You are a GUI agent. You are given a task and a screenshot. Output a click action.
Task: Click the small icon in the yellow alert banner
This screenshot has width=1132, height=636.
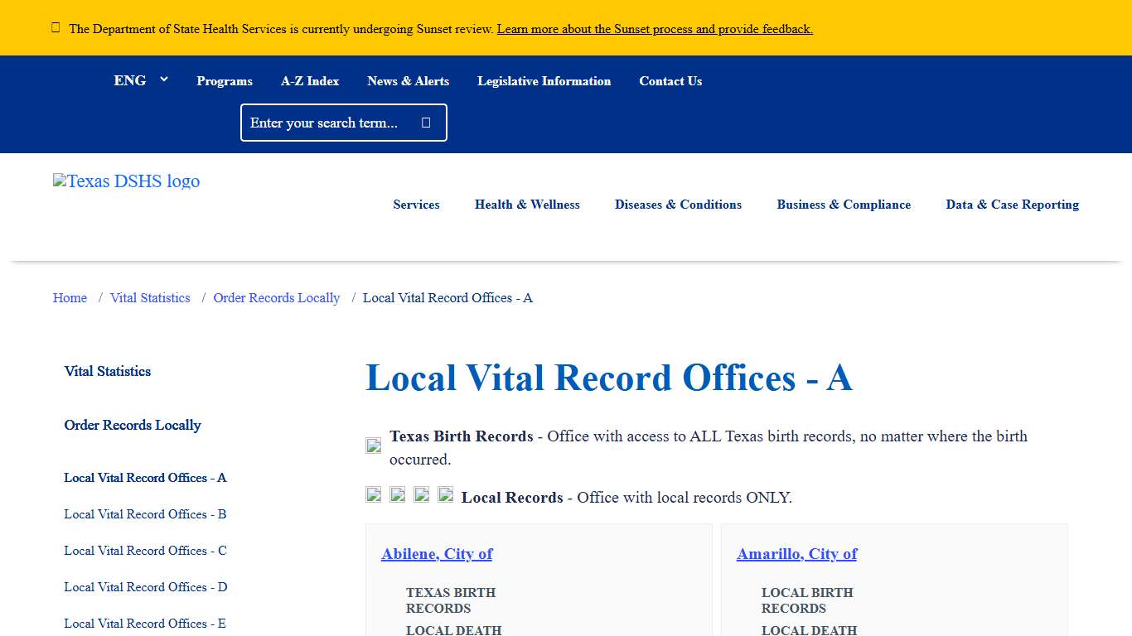(56, 26)
